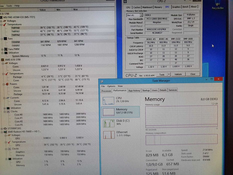The height and width of the screenshot is (175, 233).
Task: Open the File menu in Task Manager
Action: point(103,86)
